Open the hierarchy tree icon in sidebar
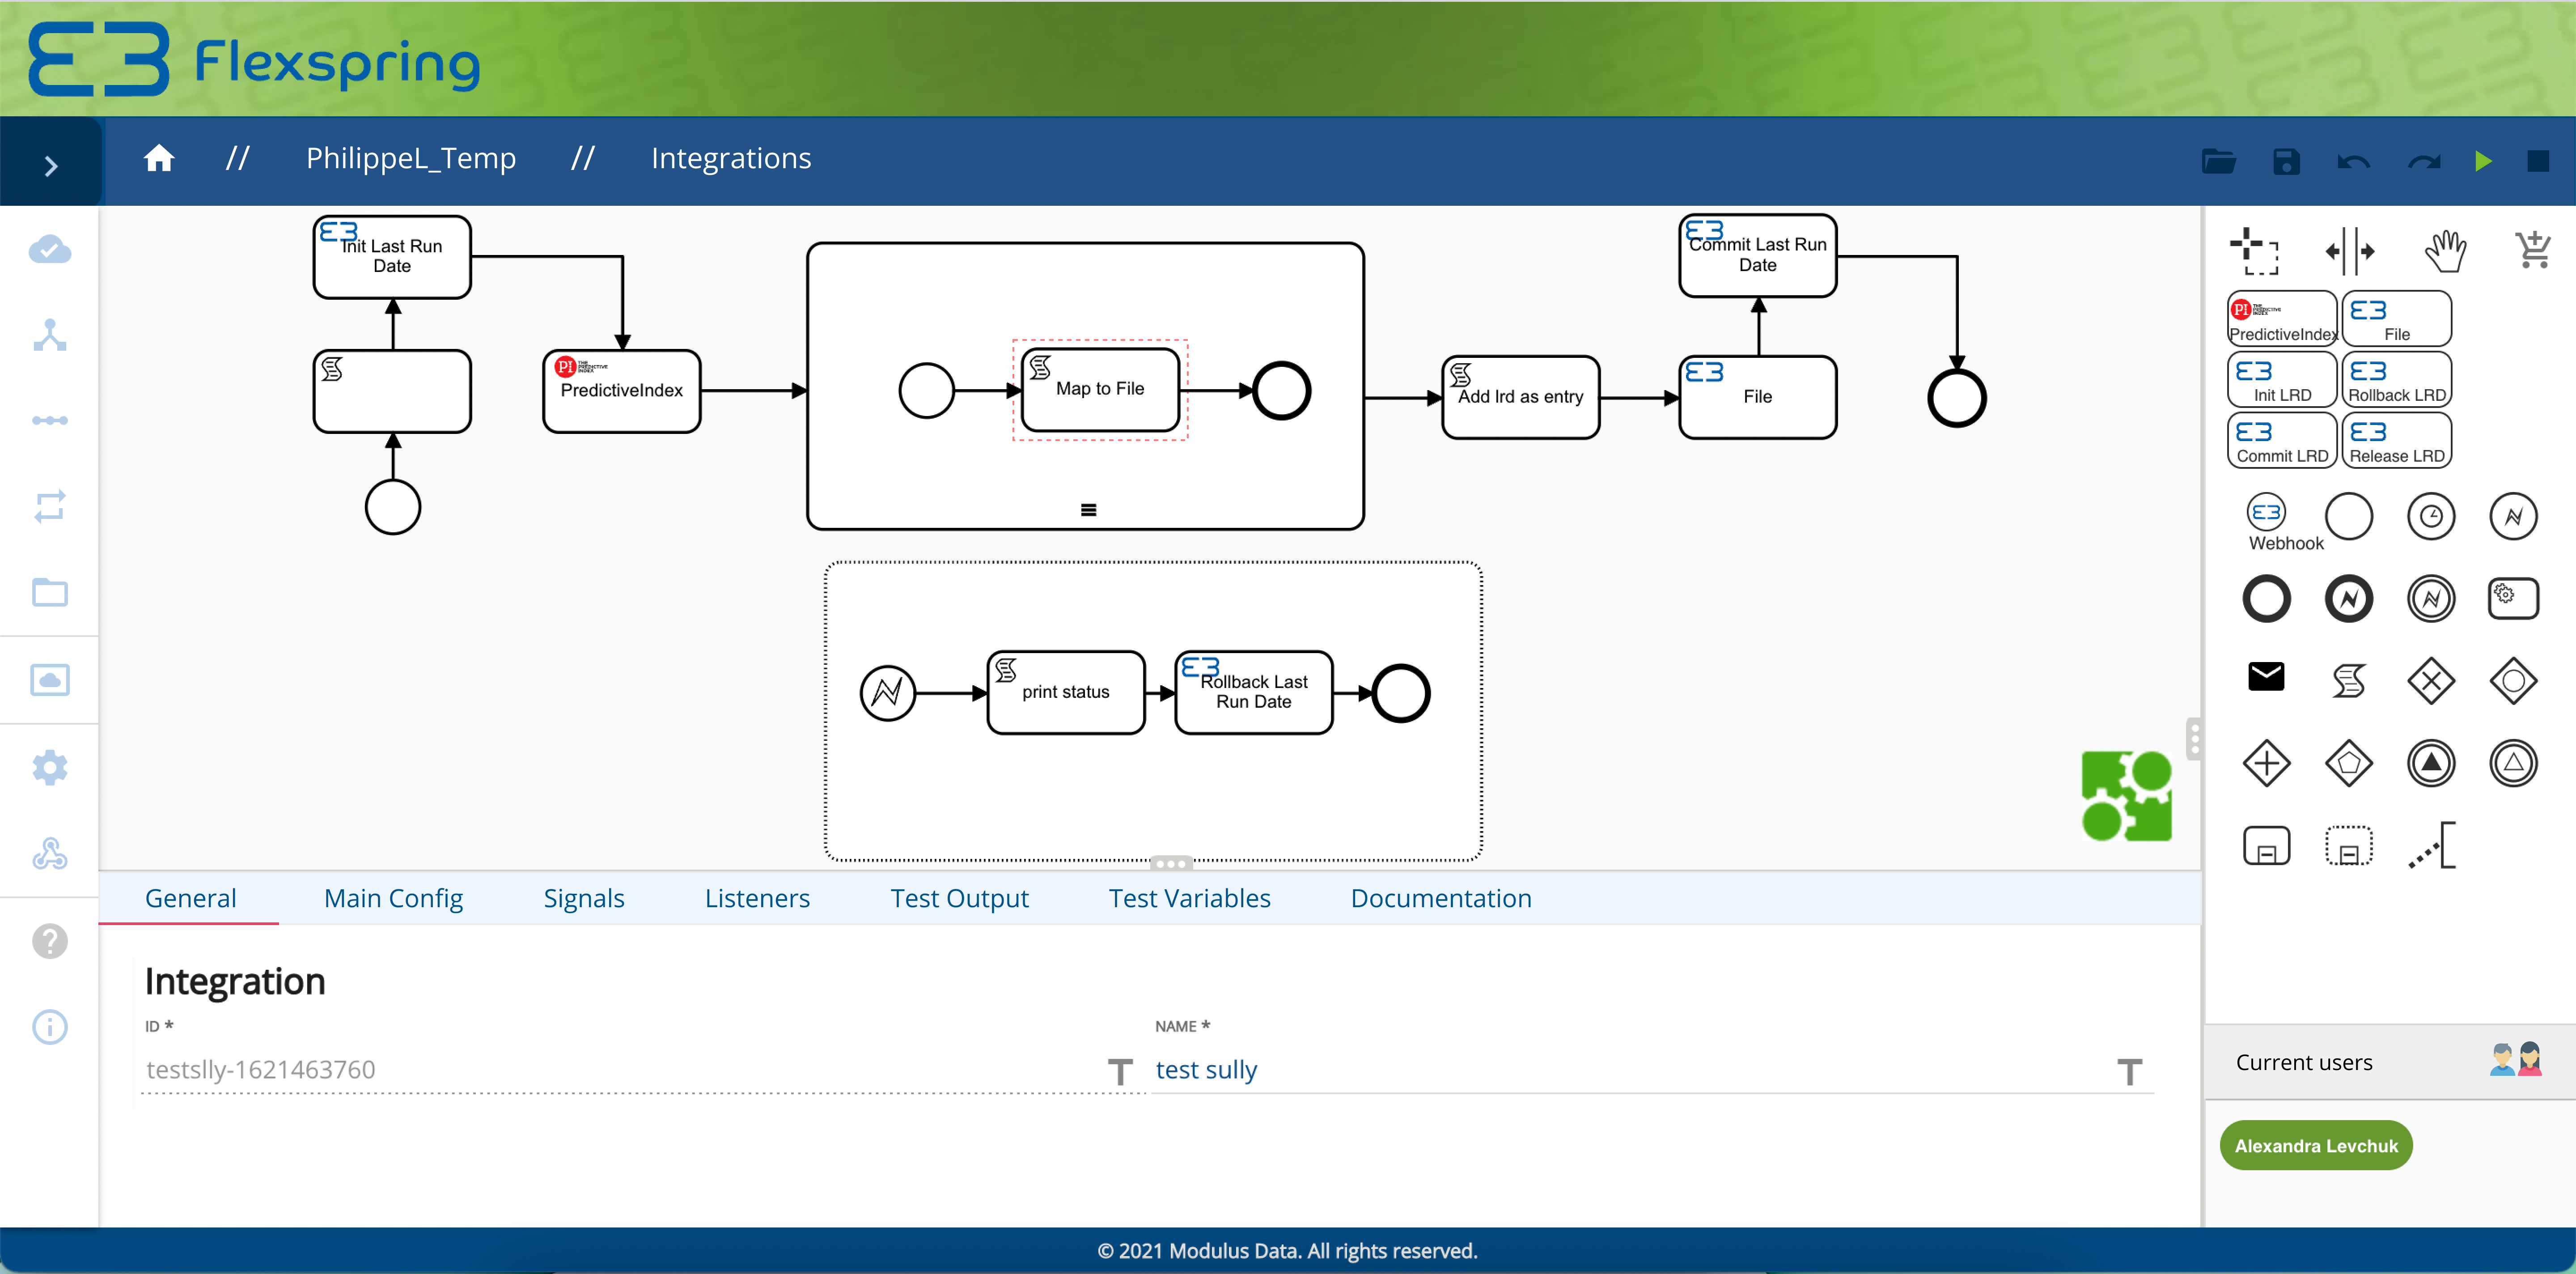 50,335
